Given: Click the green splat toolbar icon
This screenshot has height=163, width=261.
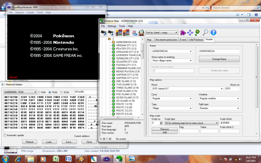Looking at the screenshot, I should tap(197, 32).
